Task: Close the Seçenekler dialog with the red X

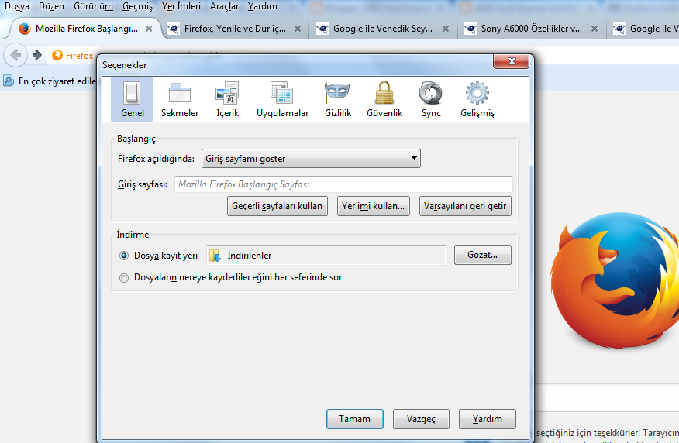Action: coord(511,61)
